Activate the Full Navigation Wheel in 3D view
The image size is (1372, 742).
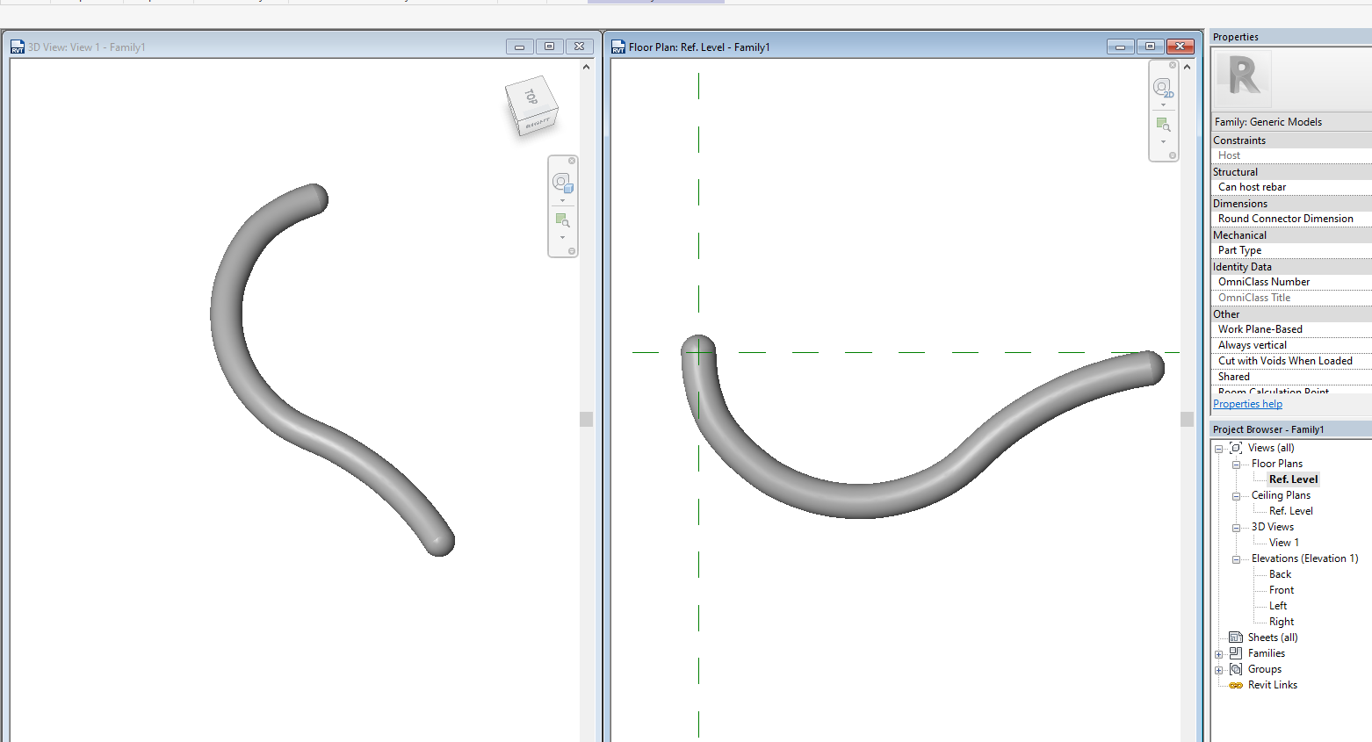pyautogui.click(x=563, y=182)
